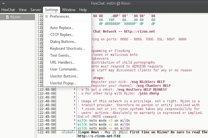The image size is (208, 138).
Task: Click 'distribution of child pornography' rule line
Action: coord(123,62)
